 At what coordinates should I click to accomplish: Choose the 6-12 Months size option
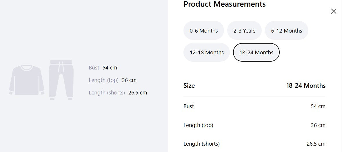tap(286, 31)
